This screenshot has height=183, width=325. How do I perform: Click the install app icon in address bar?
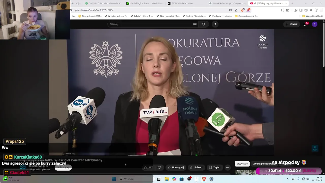230,10
